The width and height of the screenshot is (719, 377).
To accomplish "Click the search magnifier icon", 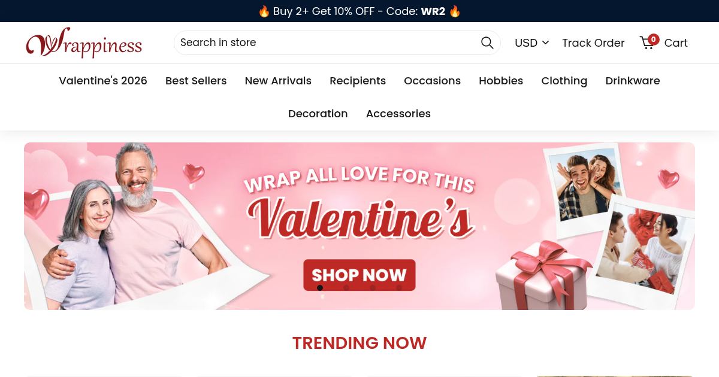I will [x=487, y=42].
